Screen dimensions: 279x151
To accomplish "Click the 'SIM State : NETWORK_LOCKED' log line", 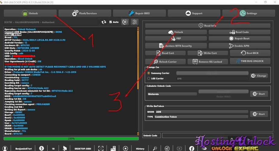I will point(22,48).
